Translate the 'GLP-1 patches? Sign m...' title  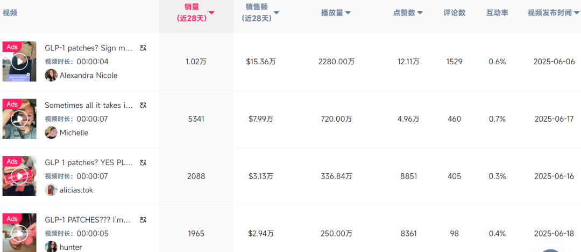point(143,48)
